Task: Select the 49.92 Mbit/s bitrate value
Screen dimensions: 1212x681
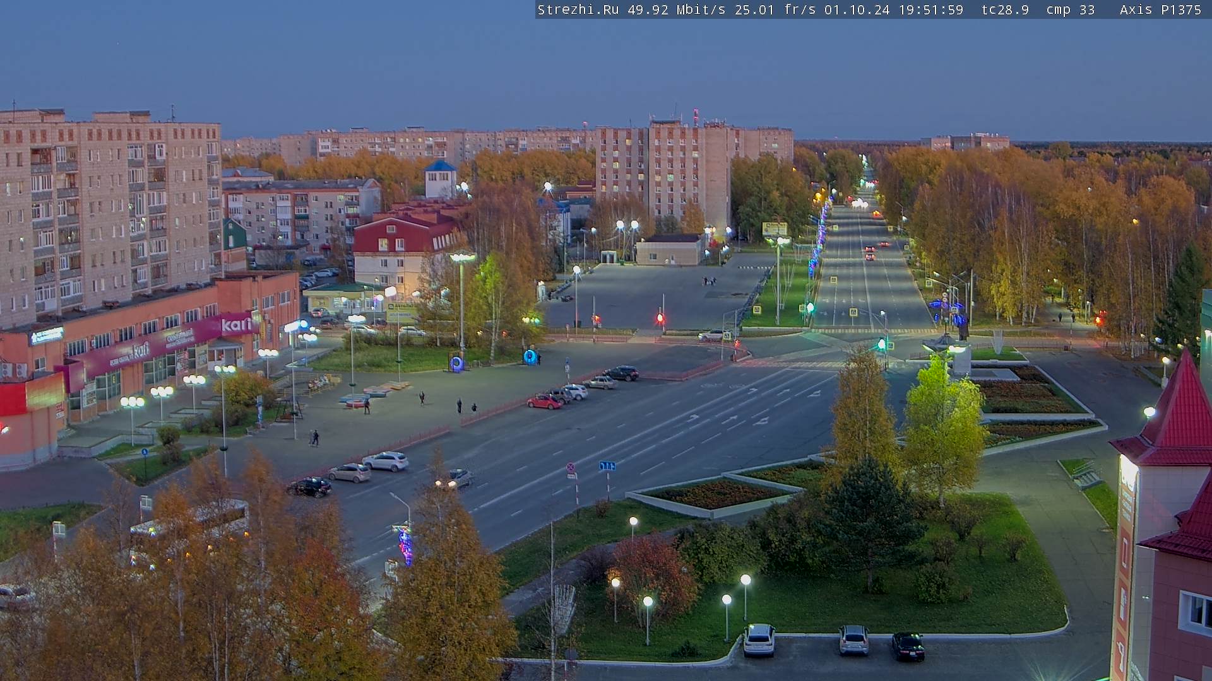Action: point(677,10)
